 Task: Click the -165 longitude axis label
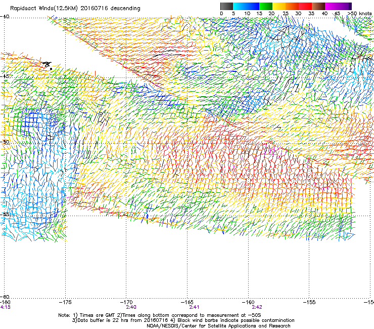[187, 302]
